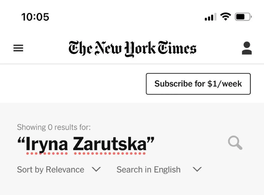Tap the magnifying glass search icon
264x195 pixels.
(x=235, y=143)
